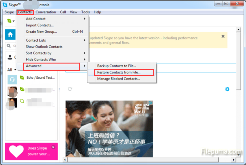Click the refresh icon above the ad
This screenshot has height=165, width=246.
point(70,89)
